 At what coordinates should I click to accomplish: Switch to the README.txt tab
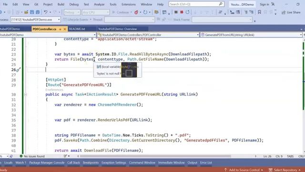click(x=77, y=29)
